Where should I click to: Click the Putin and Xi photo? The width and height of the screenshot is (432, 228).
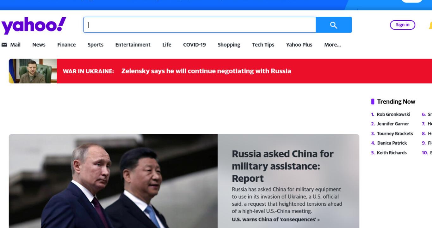113,181
